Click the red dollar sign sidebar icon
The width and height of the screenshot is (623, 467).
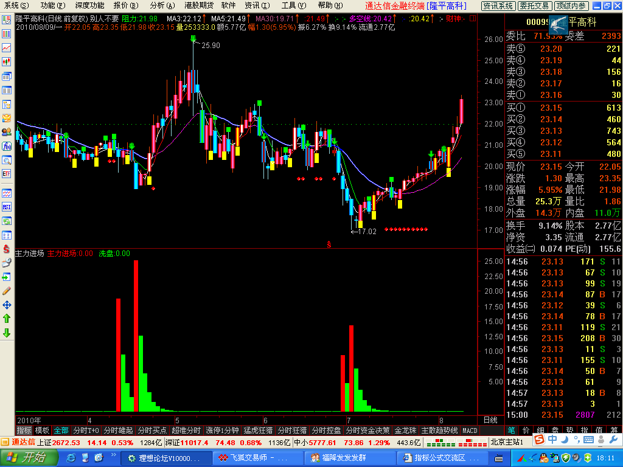[6, 249]
